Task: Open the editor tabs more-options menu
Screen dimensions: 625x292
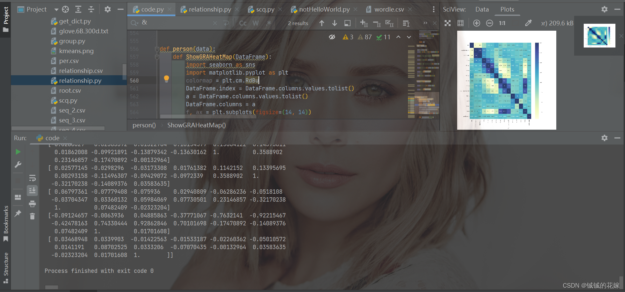Action: tap(434, 10)
